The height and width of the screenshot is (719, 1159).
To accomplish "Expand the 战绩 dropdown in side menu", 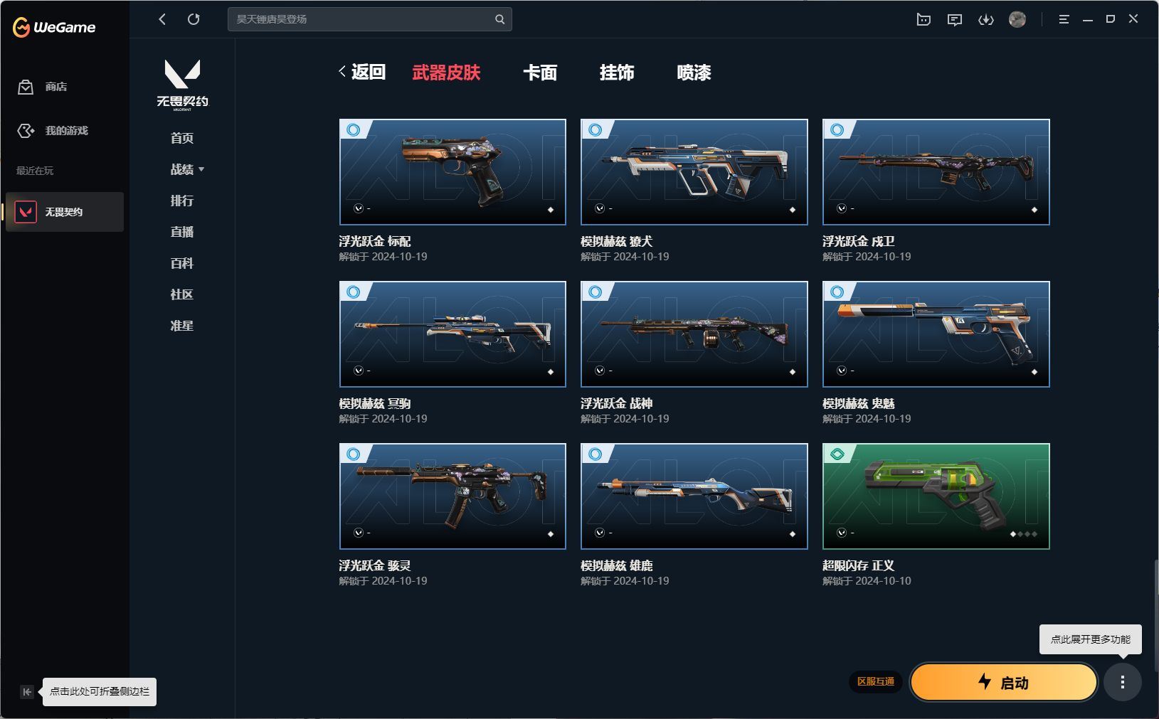I will 187,169.
